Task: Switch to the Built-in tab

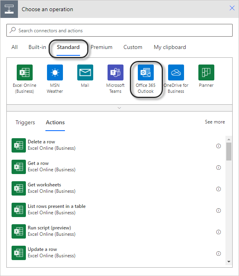Action: pos(37,47)
